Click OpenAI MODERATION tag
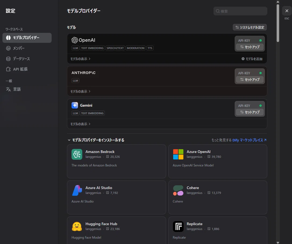 [136, 48]
